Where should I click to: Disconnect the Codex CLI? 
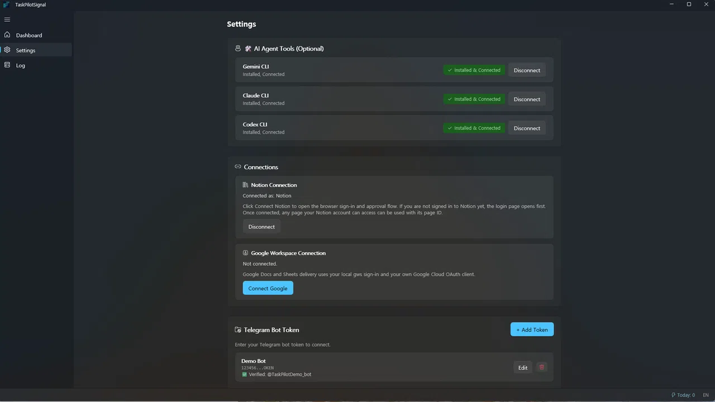coord(527,128)
